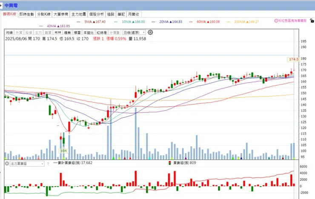Image resolution: width=315 pixels, height=199 pixels.
Task: Toggle the 均線 overlay button
Action: tap(9, 32)
